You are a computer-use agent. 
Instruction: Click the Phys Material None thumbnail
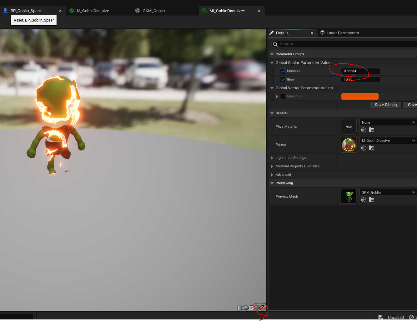(349, 127)
